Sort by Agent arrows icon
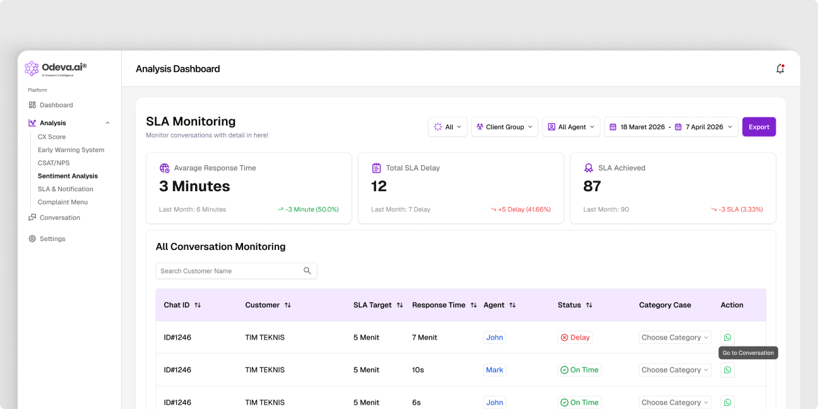 tap(513, 305)
